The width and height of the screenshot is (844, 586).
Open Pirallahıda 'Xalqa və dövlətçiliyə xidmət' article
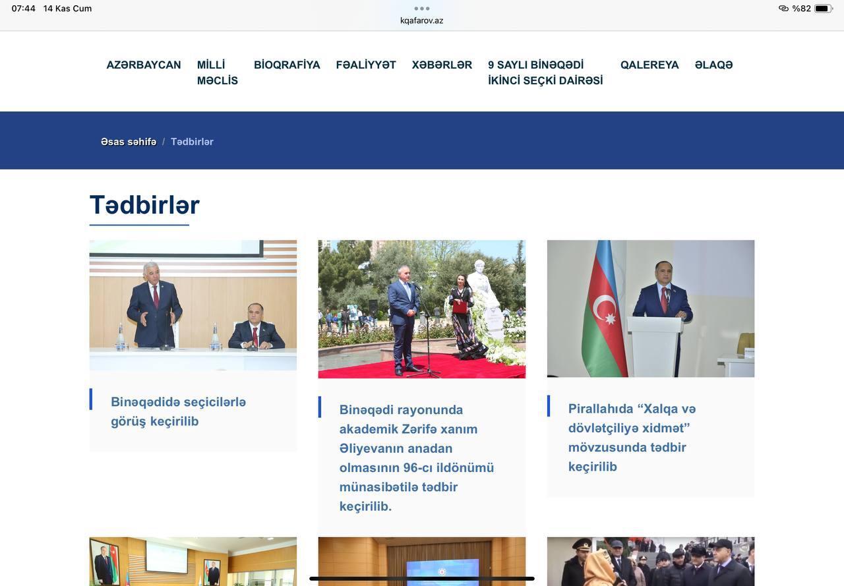tap(632, 437)
